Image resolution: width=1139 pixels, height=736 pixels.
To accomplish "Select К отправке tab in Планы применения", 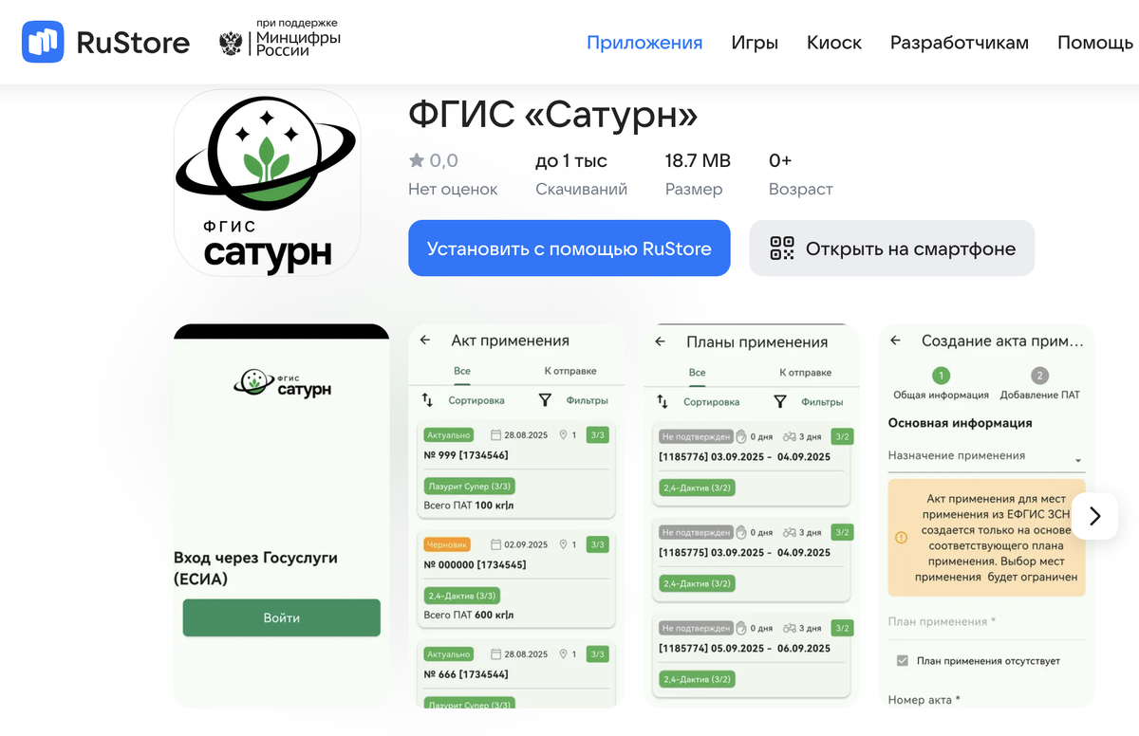I will [806, 373].
